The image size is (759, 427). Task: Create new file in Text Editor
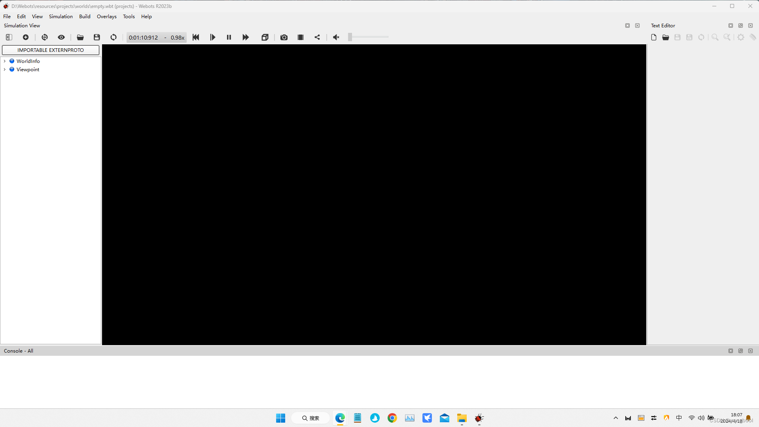[x=654, y=37]
